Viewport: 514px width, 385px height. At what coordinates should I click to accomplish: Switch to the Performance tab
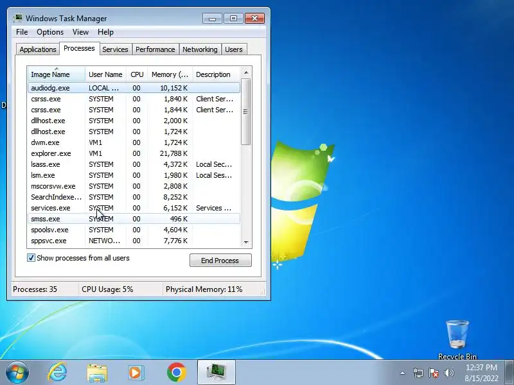(x=155, y=49)
